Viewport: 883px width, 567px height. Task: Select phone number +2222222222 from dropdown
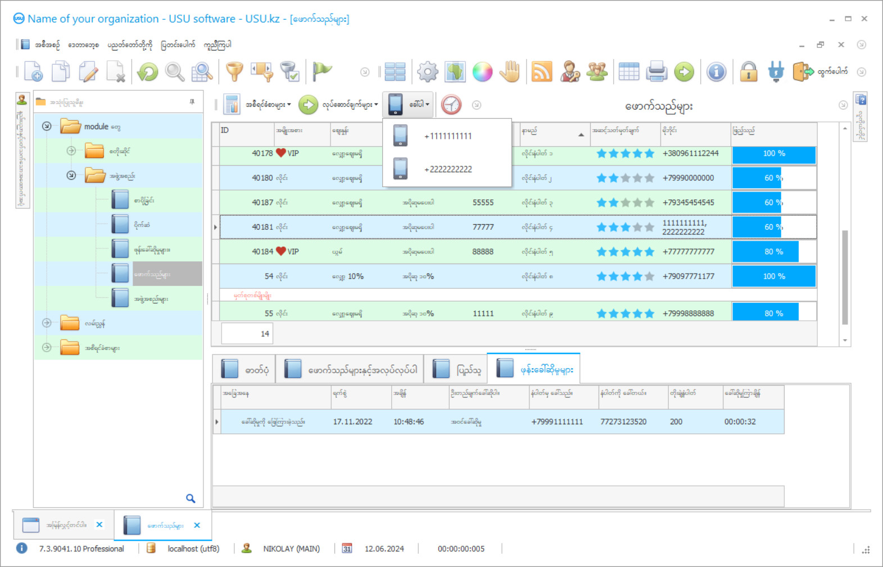click(447, 169)
